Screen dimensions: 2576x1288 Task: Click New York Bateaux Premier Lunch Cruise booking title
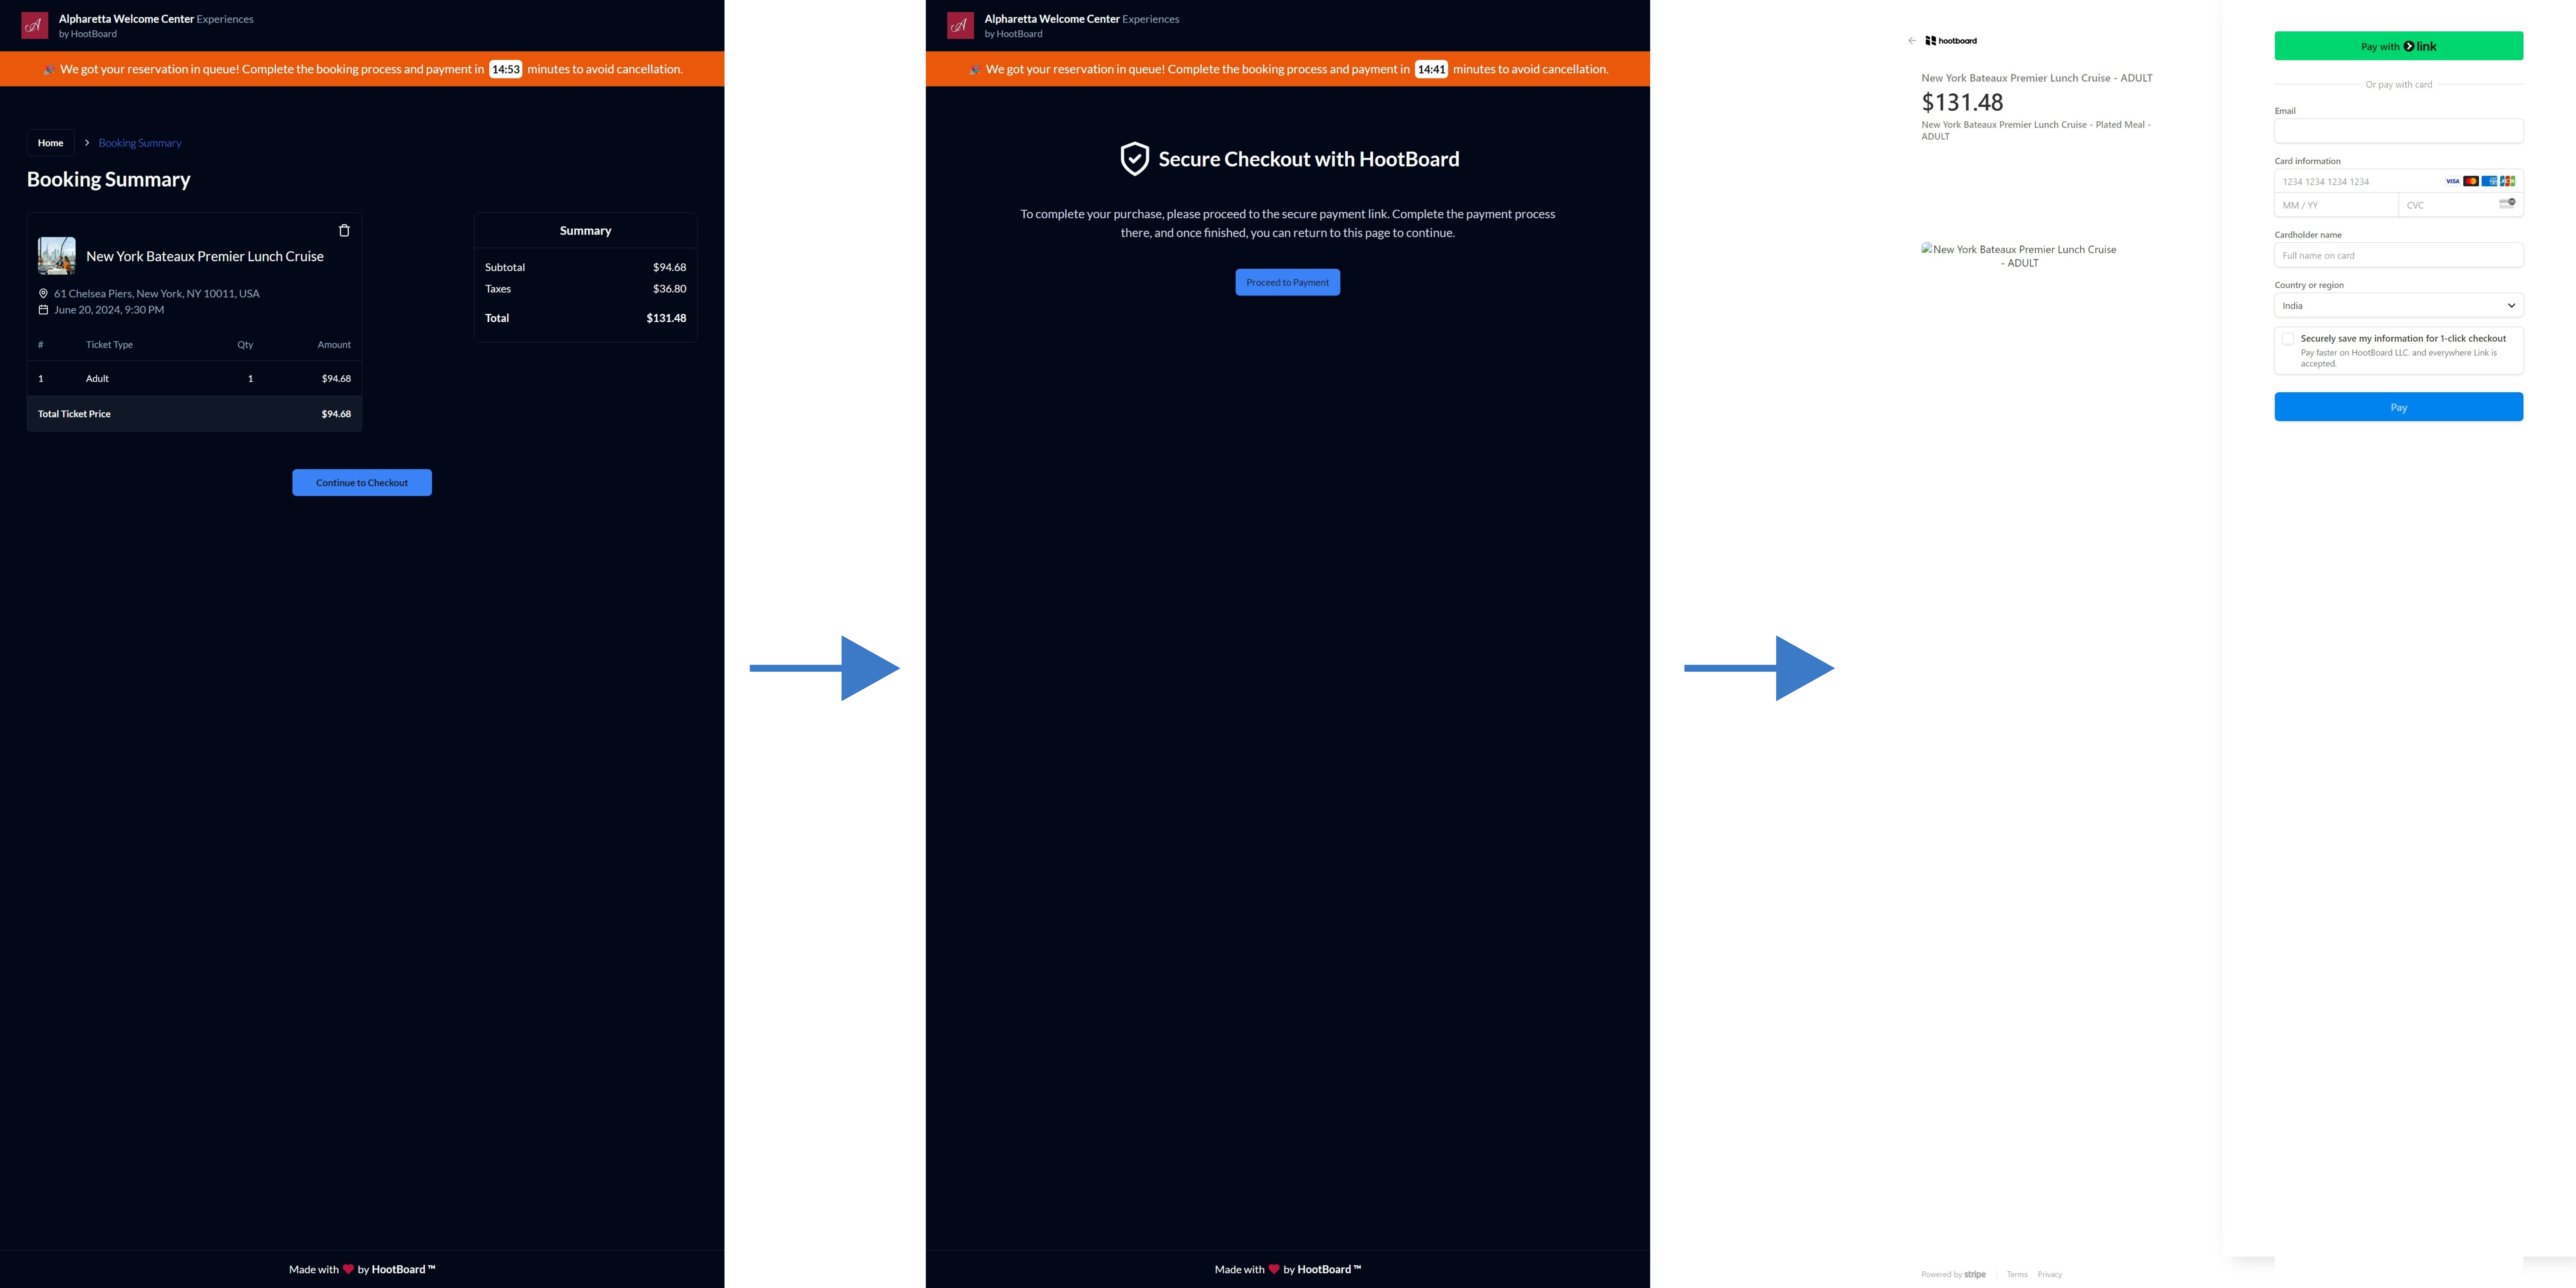pyautogui.click(x=205, y=256)
